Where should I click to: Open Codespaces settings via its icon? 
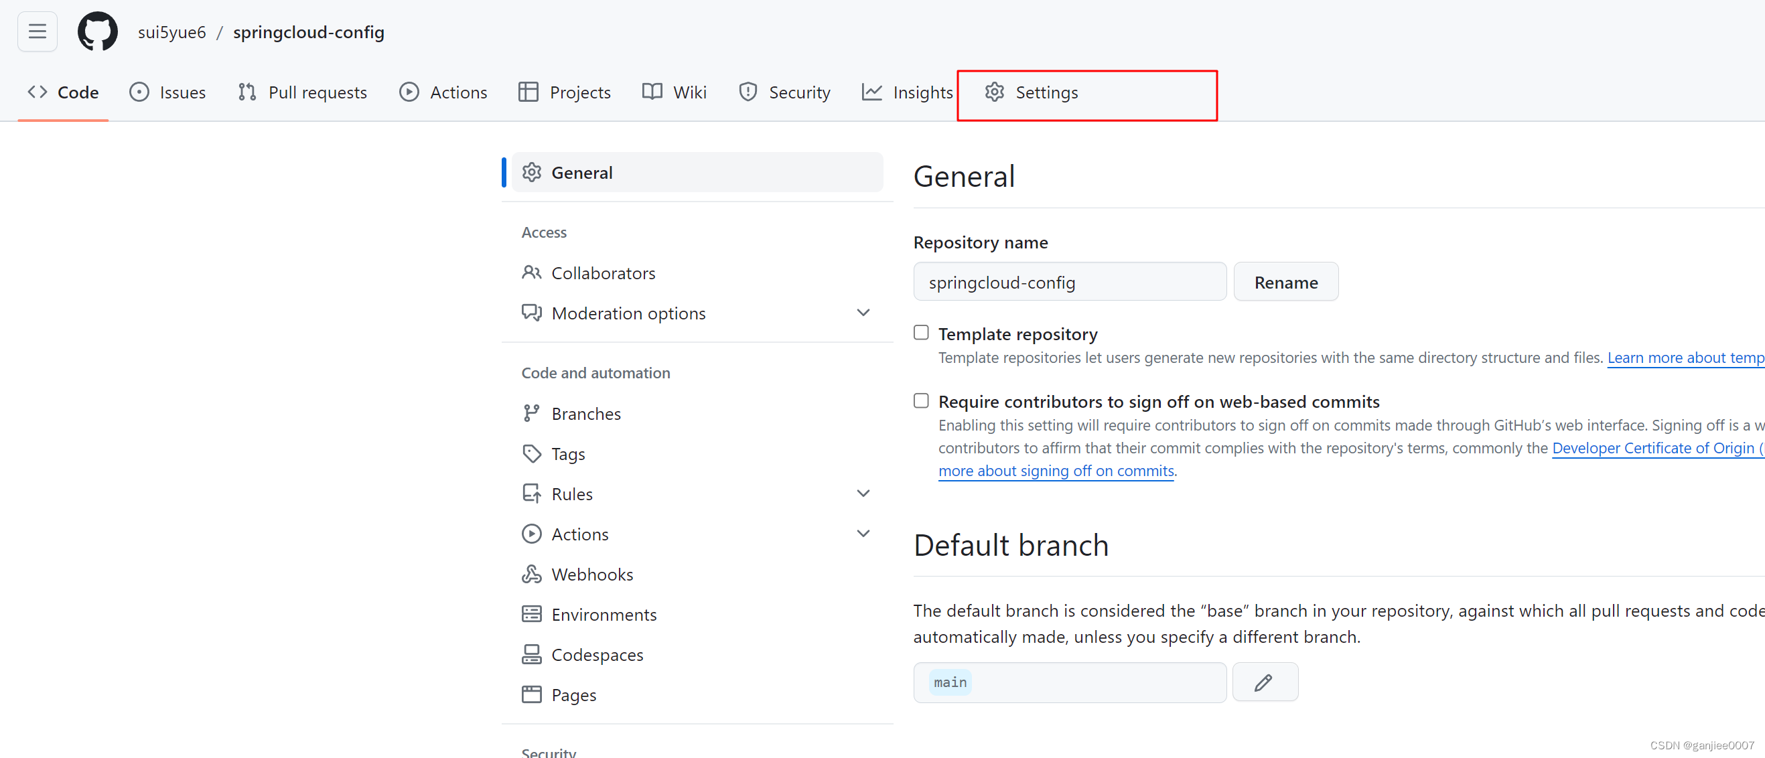pos(532,654)
